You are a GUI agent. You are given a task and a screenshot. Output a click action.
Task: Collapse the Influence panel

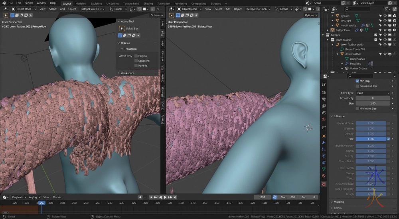click(x=339, y=116)
